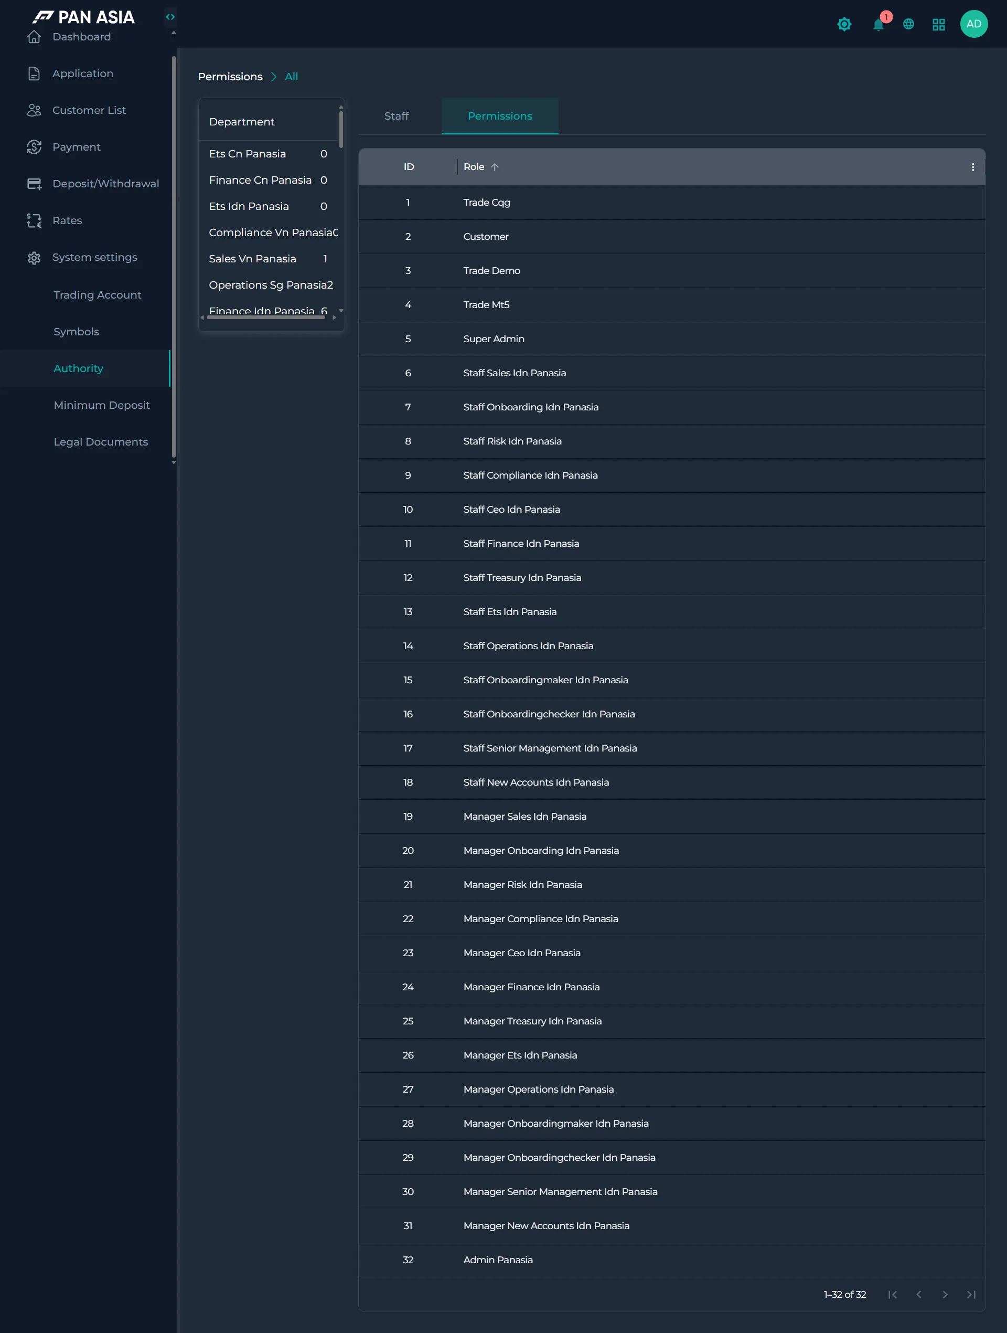The height and width of the screenshot is (1333, 1007).
Task: Click the Rates exchange icon
Action: tap(34, 220)
